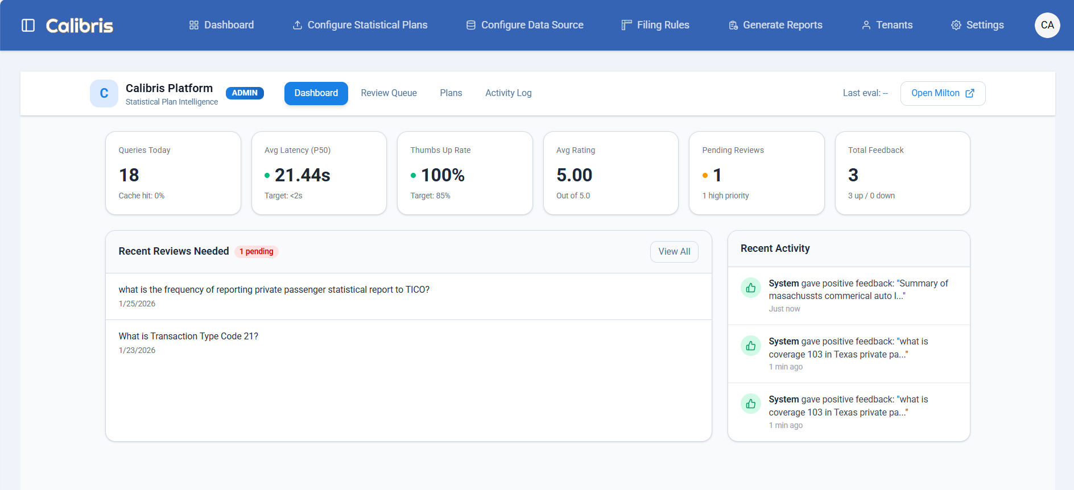
Task: Click the '3 up / 0 down' text
Action: [x=871, y=196]
